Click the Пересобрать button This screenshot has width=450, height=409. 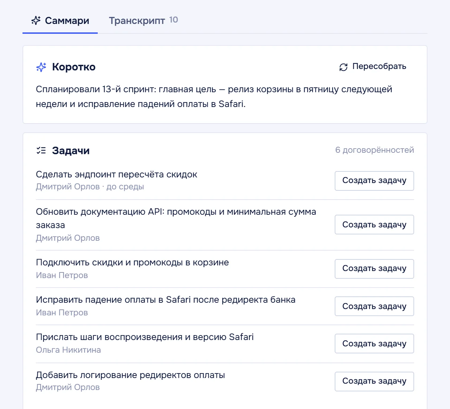[373, 67]
